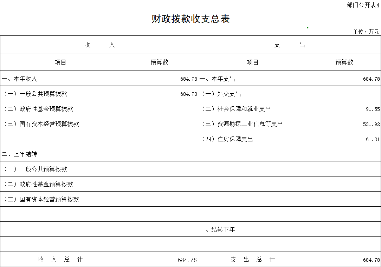Click the （一）外交支出 cell

pos(221,94)
